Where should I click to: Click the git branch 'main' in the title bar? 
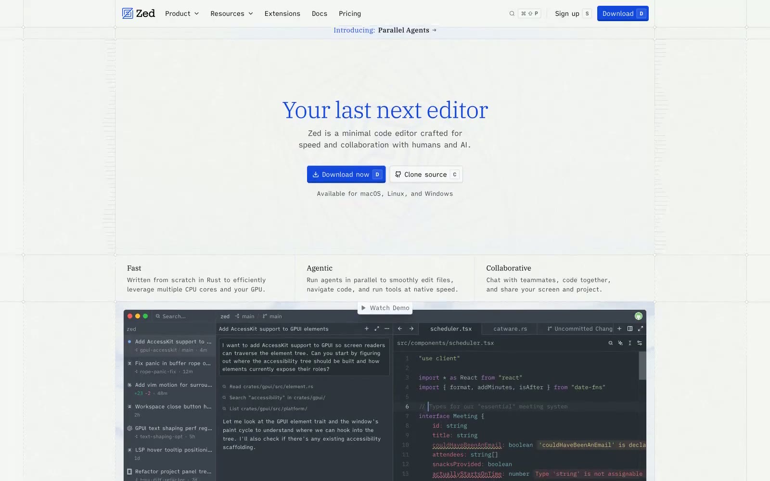pyautogui.click(x=272, y=316)
